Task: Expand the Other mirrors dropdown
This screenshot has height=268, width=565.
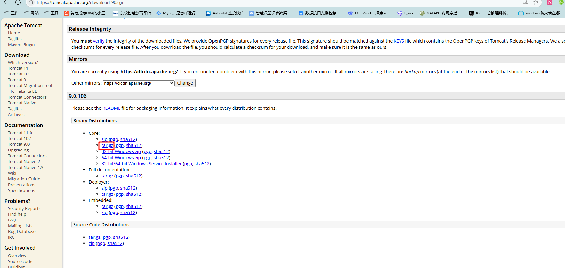Action: coord(139,83)
